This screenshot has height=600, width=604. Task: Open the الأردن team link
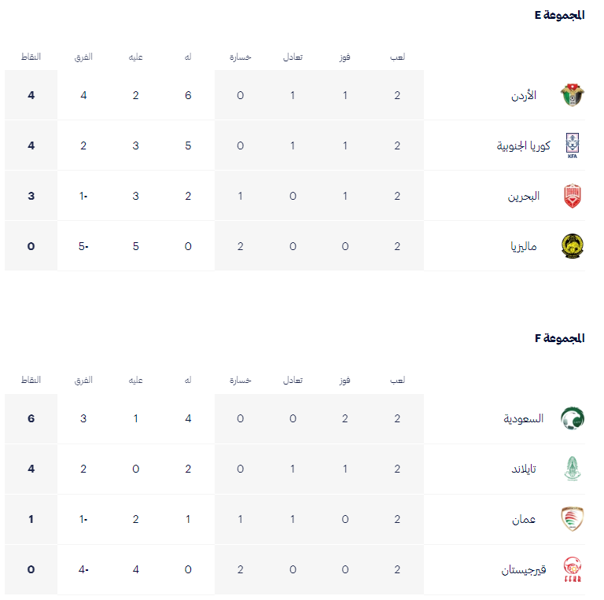(524, 95)
